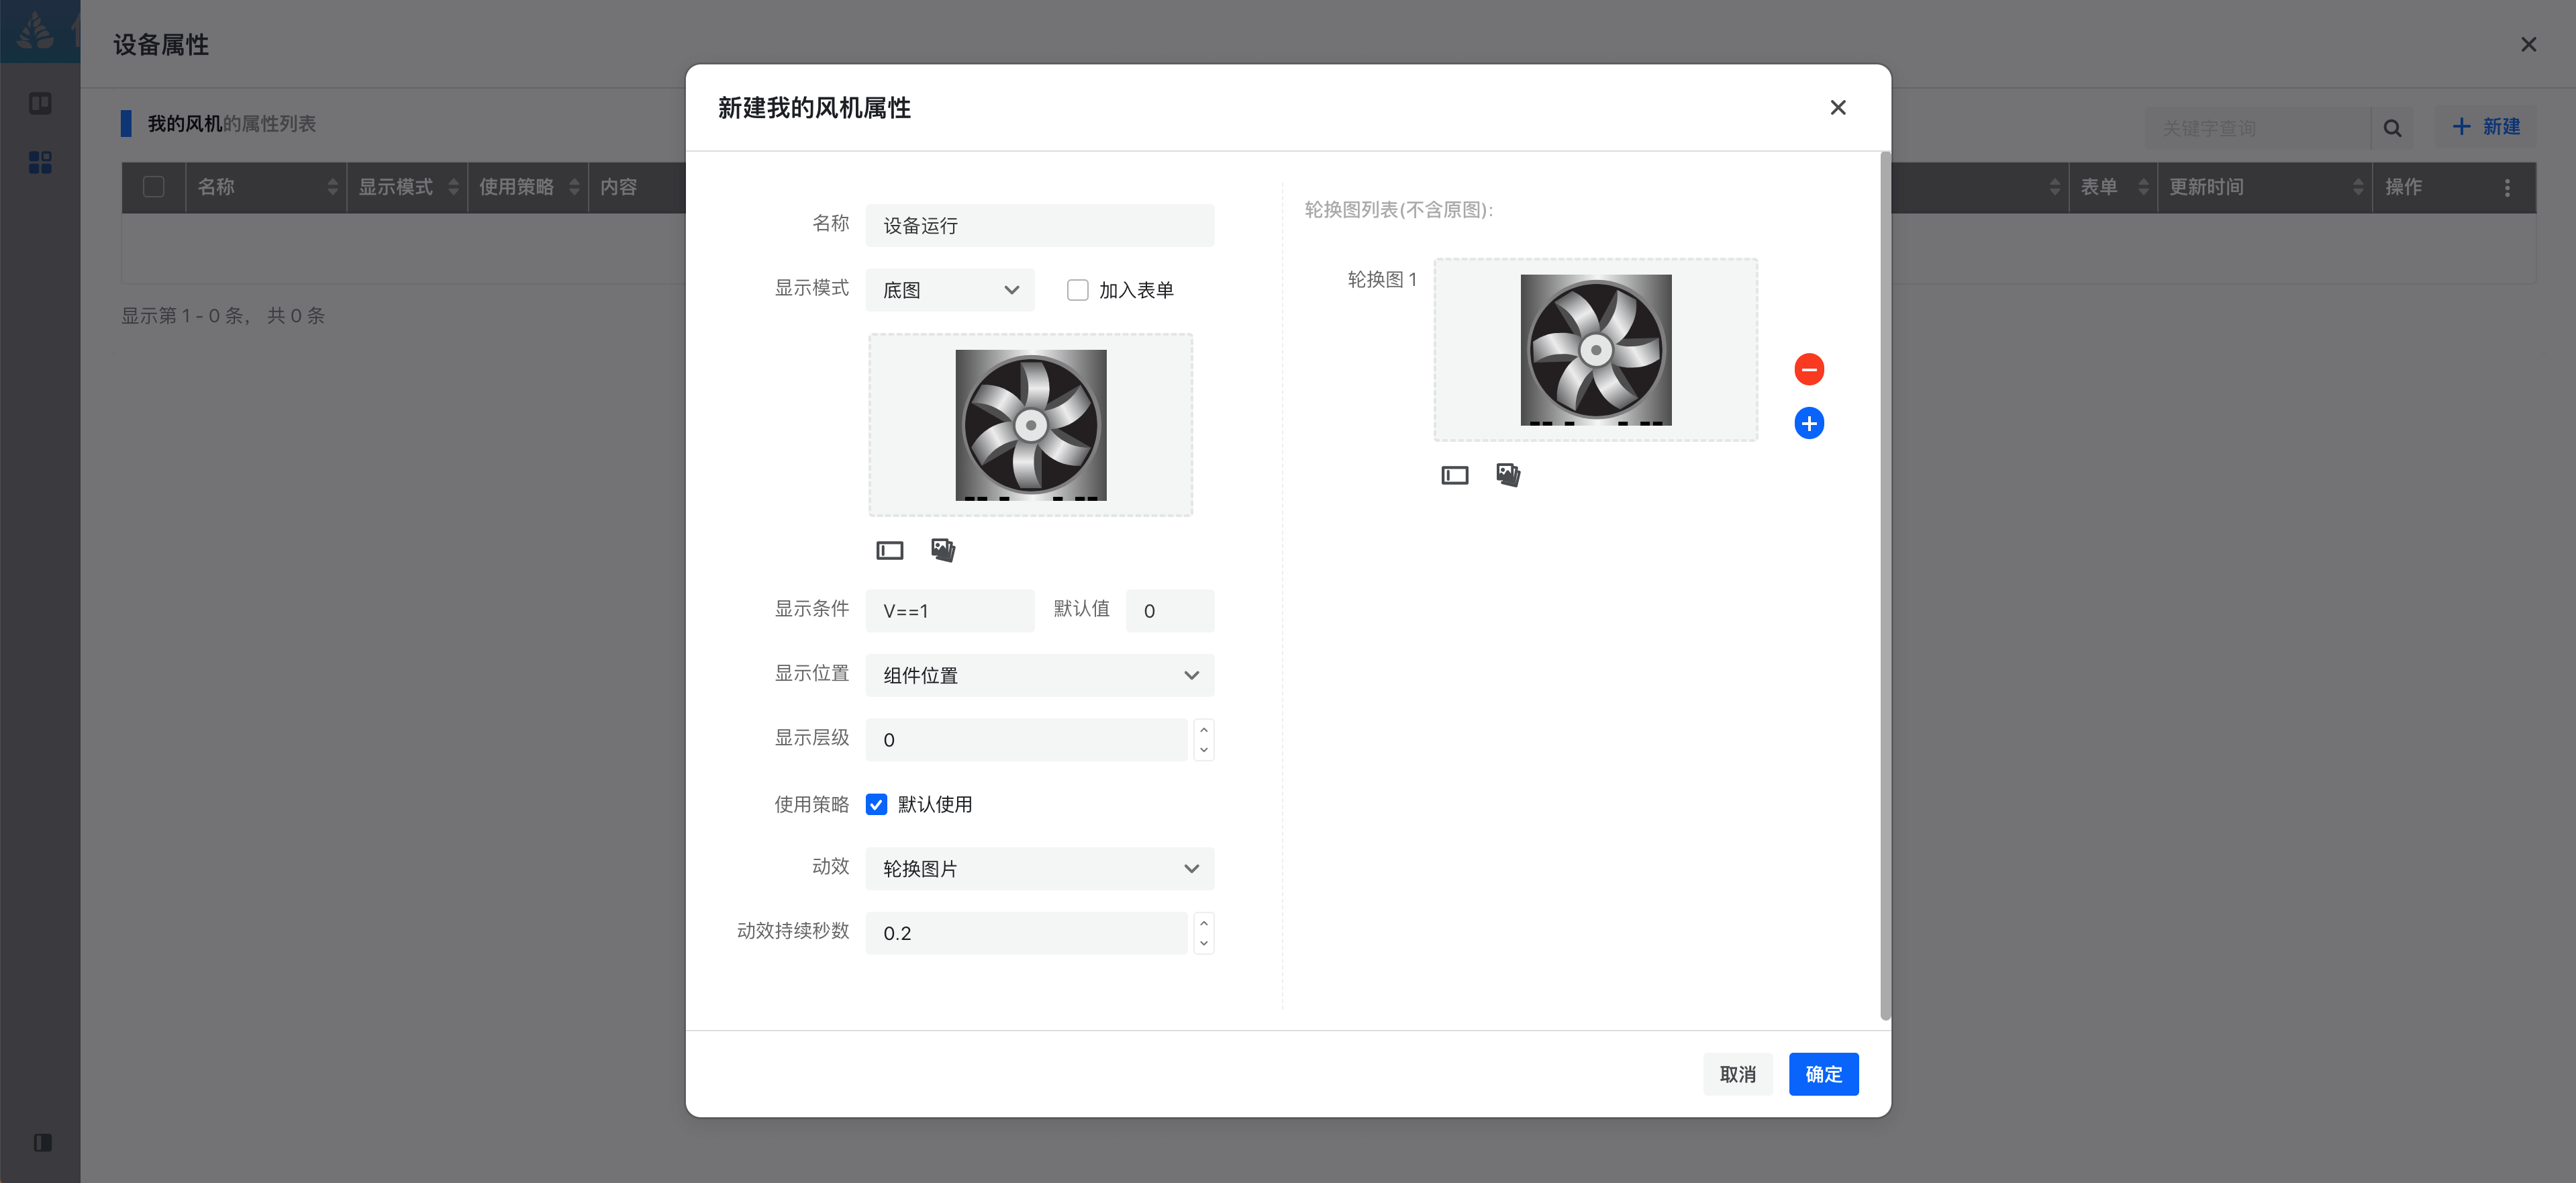Click the 内容 column header
This screenshot has width=2576, height=1183.
coord(618,187)
